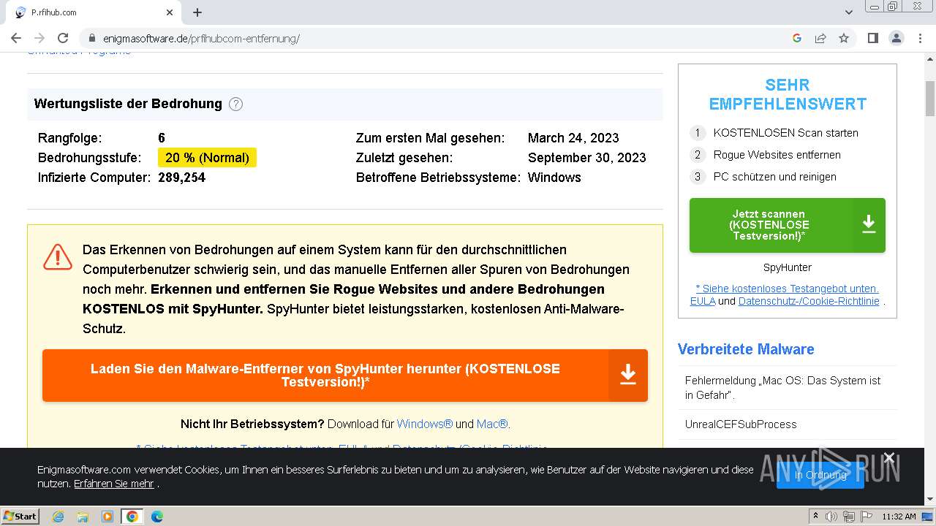The height and width of the screenshot is (526, 936).
Task: Select the P.rfihub.com tab
Action: coord(93,12)
